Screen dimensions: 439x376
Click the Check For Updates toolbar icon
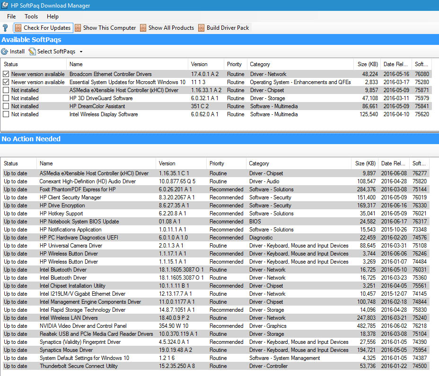(x=18, y=28)
